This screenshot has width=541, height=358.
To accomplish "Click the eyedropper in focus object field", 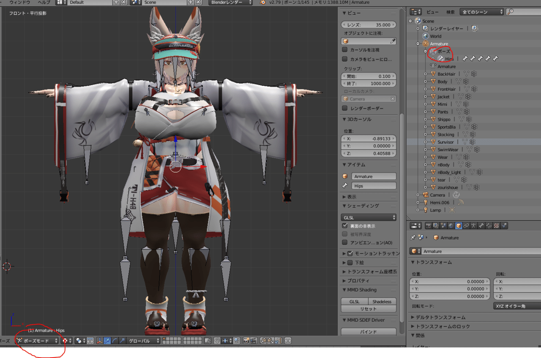I will pos(393,41).
